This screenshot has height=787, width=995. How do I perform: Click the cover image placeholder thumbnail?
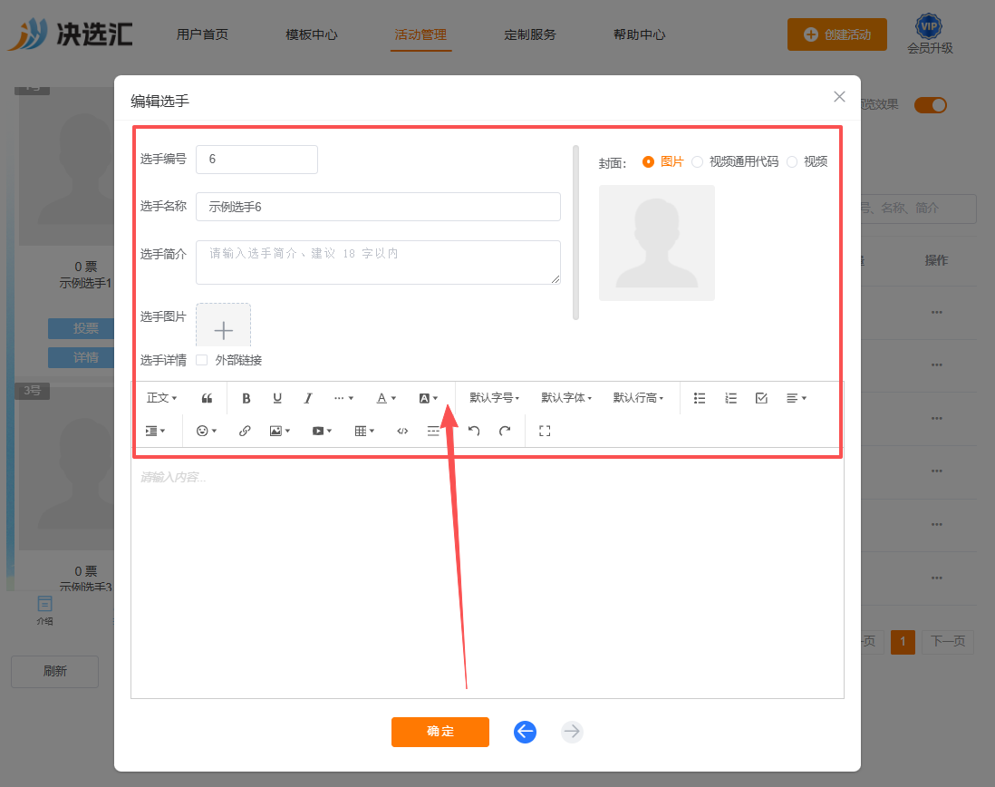(x=657, y=243)
